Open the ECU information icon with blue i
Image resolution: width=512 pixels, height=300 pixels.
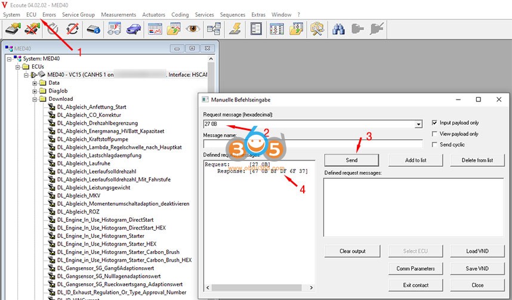pyautogui.click(x=93, y=29)
